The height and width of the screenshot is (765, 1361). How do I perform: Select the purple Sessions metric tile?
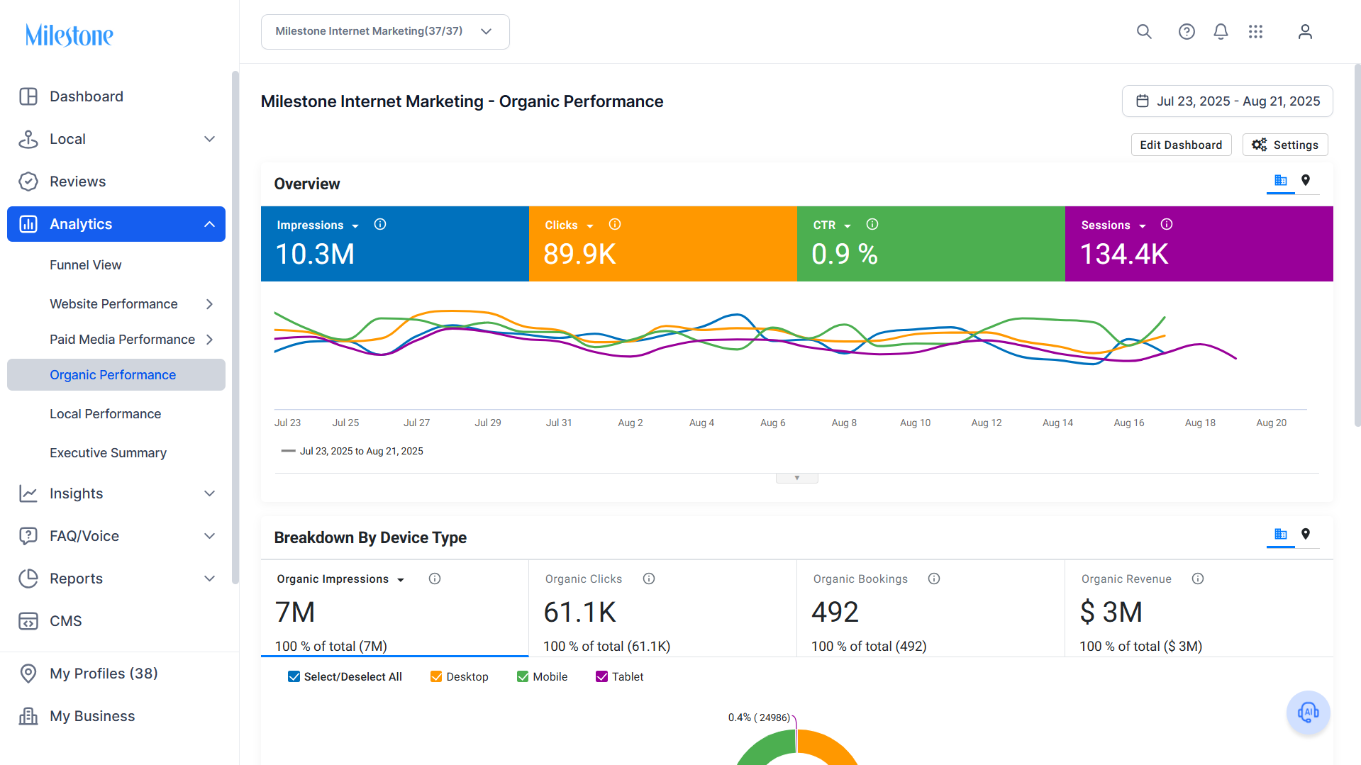[1199, 244]
